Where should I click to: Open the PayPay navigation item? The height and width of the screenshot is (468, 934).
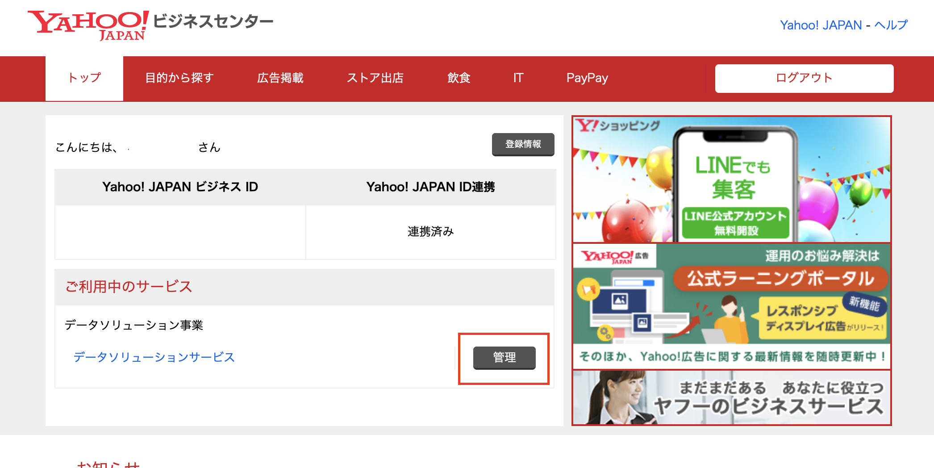click(587, 78)
